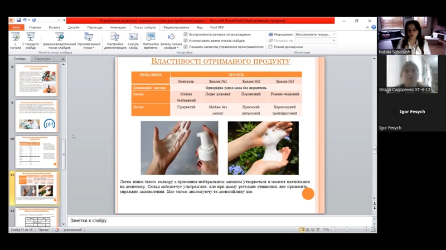The width and height of the screenshot is (446, 250).
Task: Open Произвольный показ custom show menu
Action: (89, 41)
